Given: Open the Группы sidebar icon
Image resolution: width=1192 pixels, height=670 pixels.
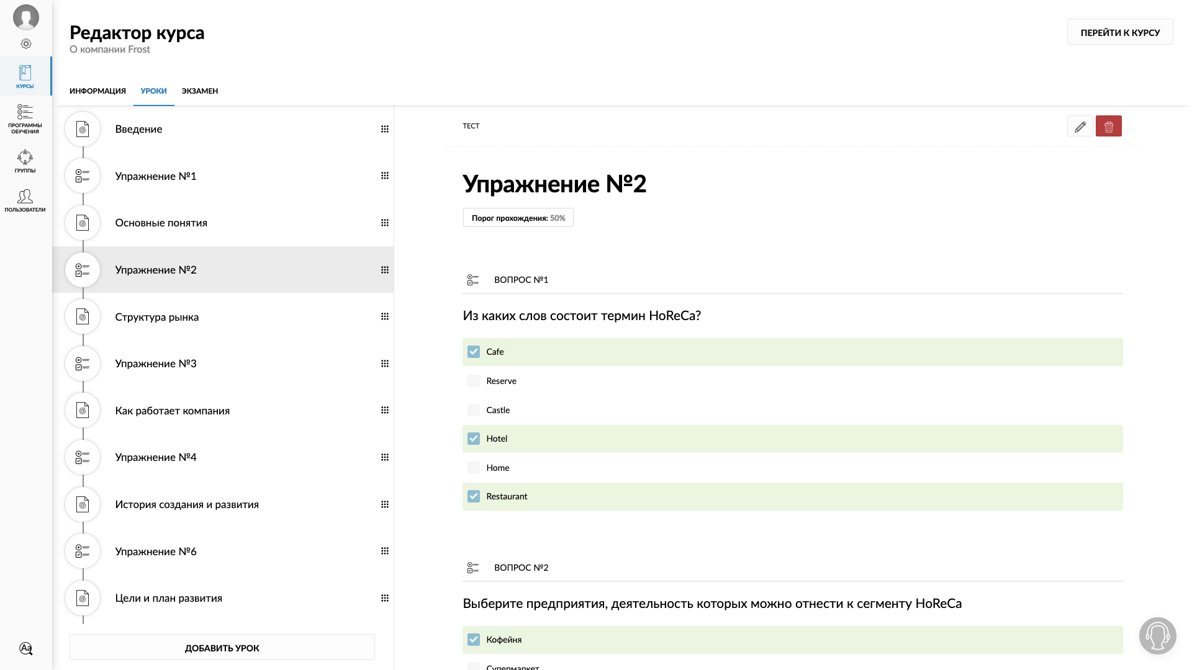Looking at the screenshot, I should click(x=25, y=161).
